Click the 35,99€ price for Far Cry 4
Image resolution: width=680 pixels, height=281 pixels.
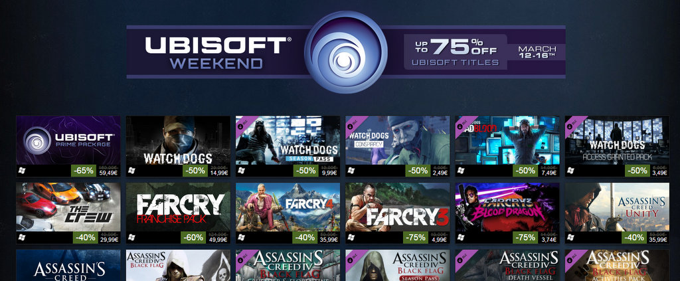[x=328, y=240]
